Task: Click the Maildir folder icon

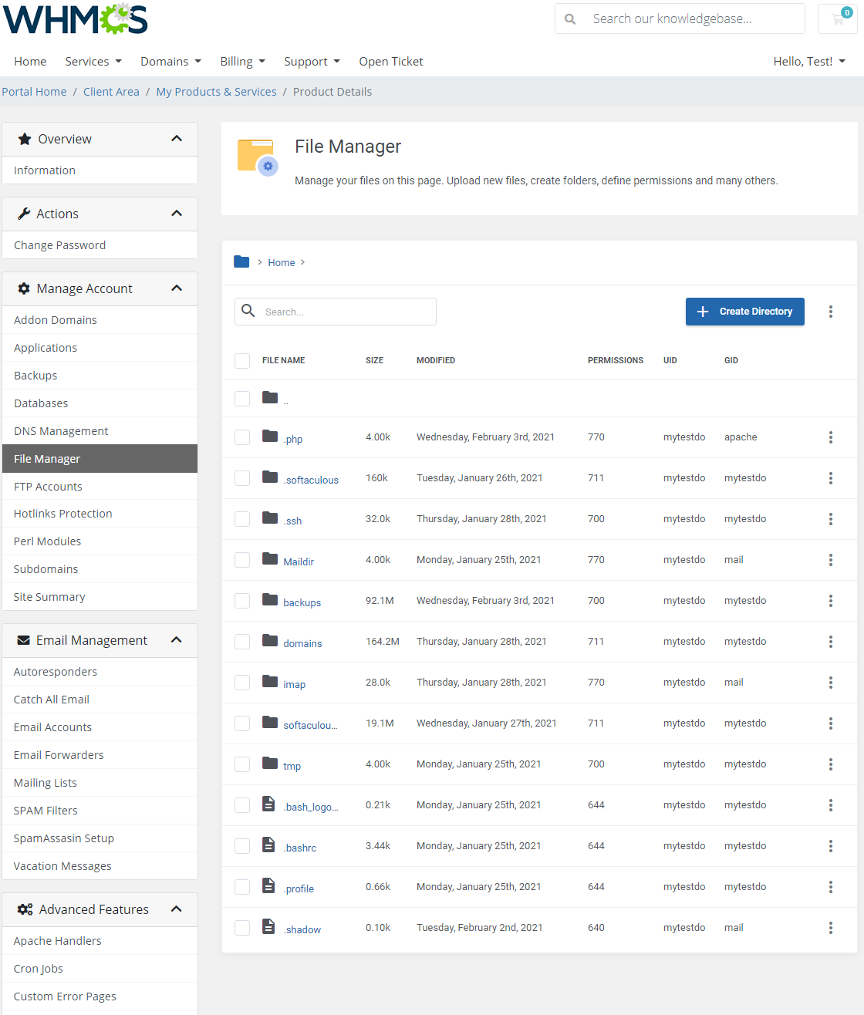Action: (270, 558)
